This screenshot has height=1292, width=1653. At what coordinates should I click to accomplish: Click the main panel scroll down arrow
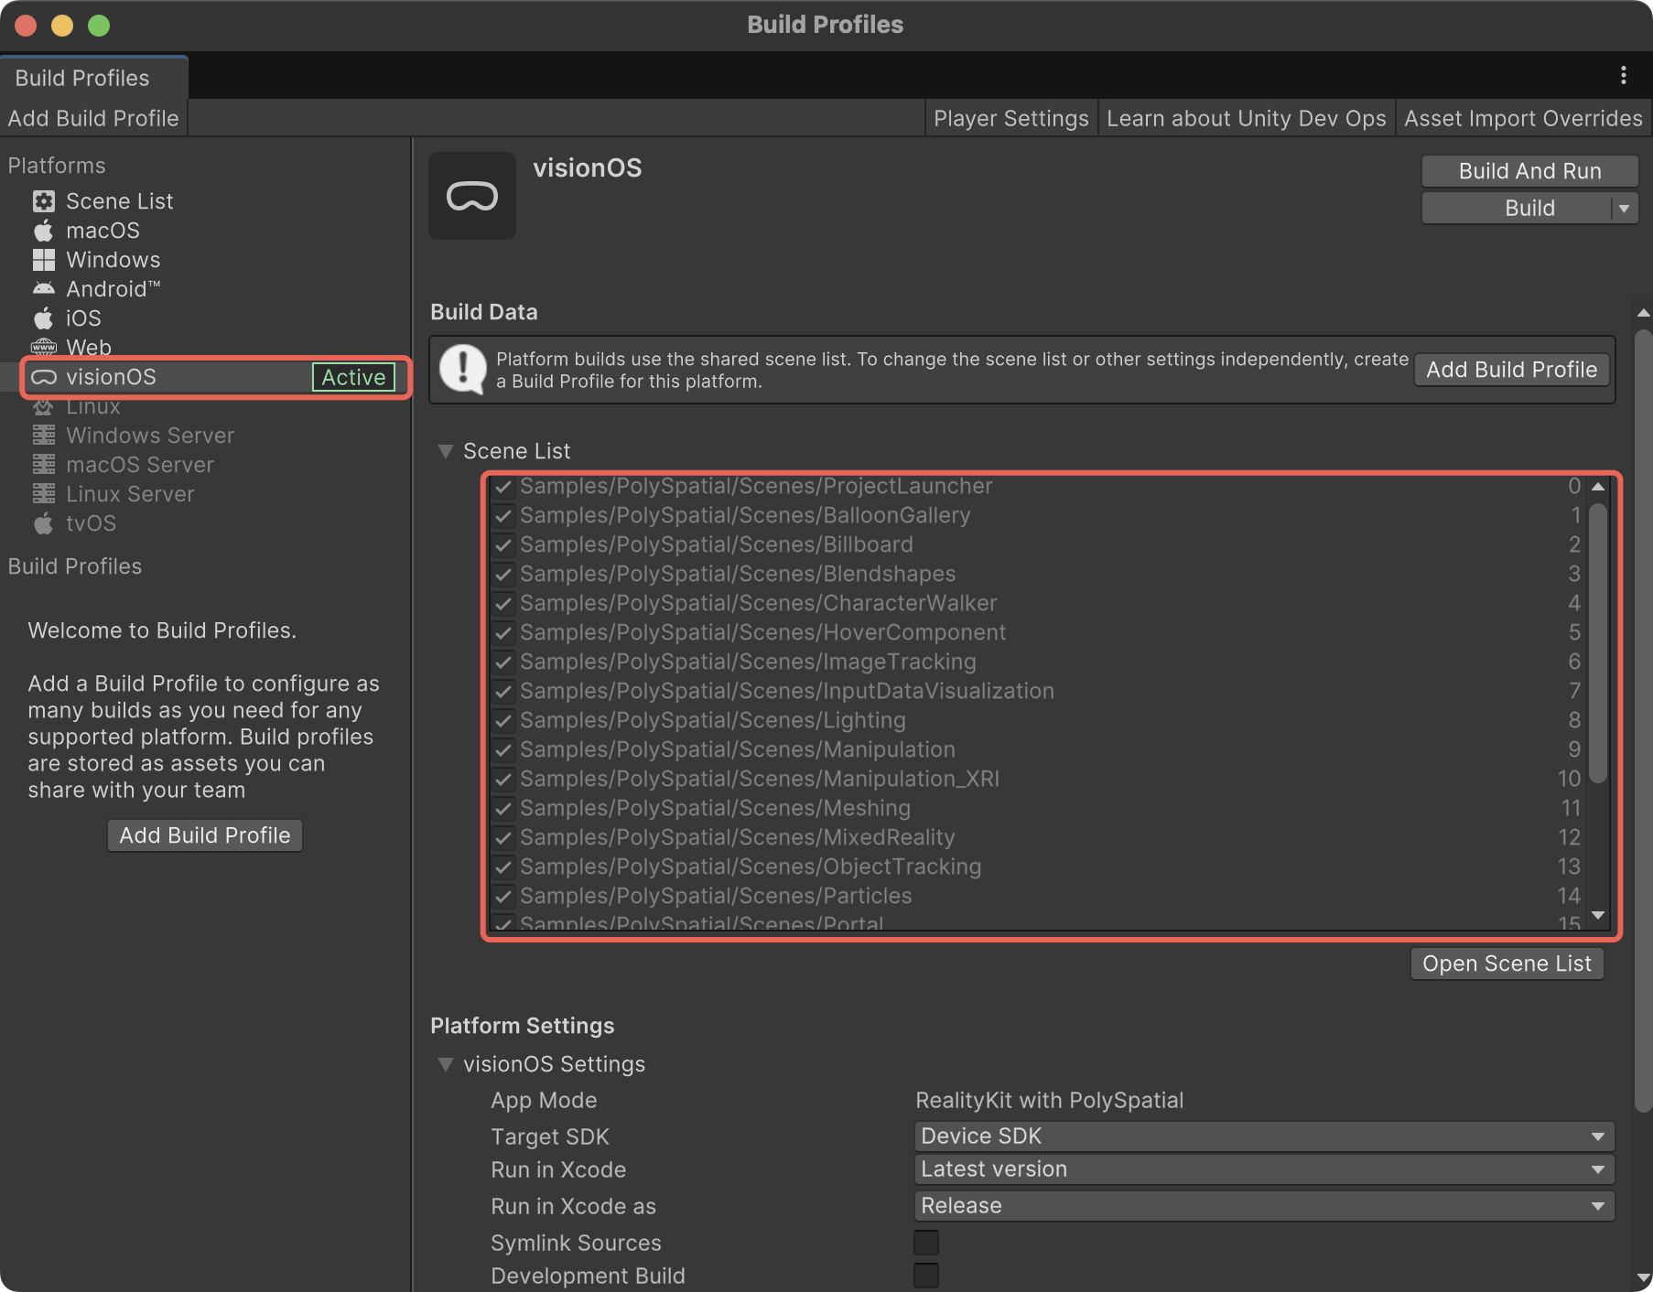[x=1643, y=1278]
